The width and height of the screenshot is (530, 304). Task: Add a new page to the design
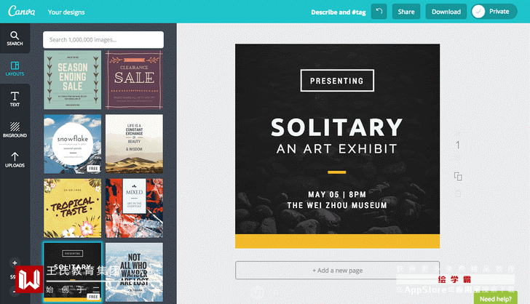337,271
